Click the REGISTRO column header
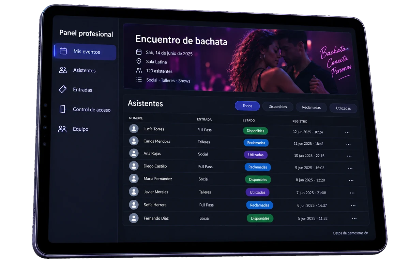Viewport: 409px width, 273px height. click(x=300, y=121)
